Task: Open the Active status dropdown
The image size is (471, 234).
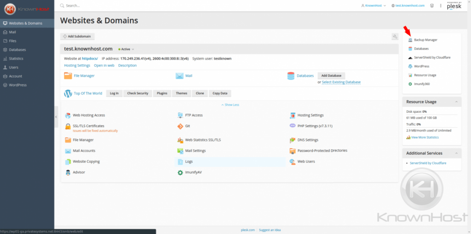Action: 126,49
